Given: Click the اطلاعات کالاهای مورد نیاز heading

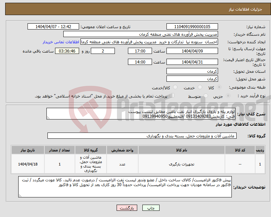Looking at the screenshot, I should click(240, 124).
